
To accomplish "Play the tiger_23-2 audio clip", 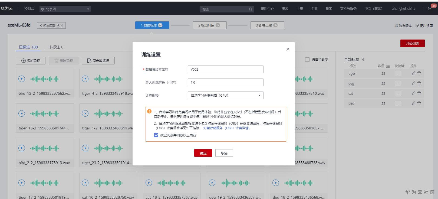I will click(x=85, y=148).
